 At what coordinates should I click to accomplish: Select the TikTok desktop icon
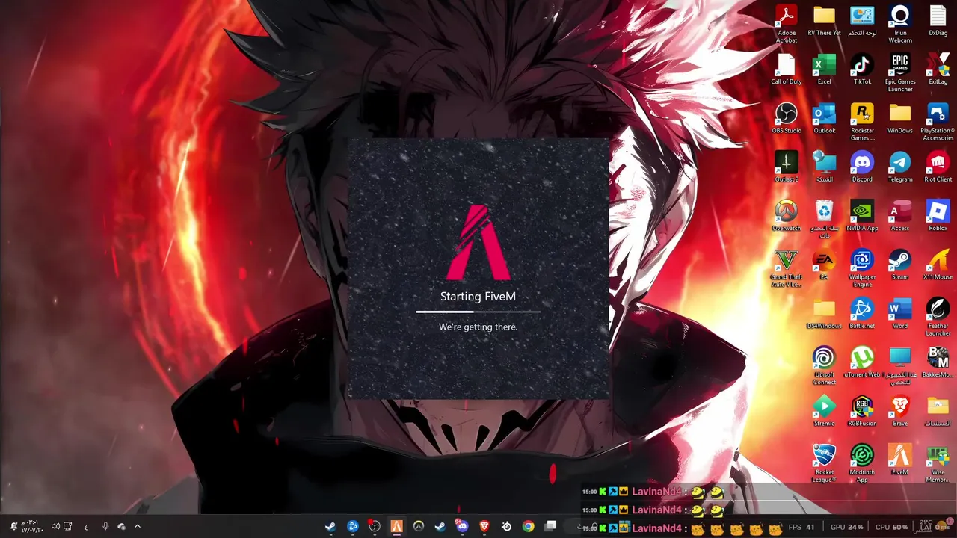(x=862, y=70)
